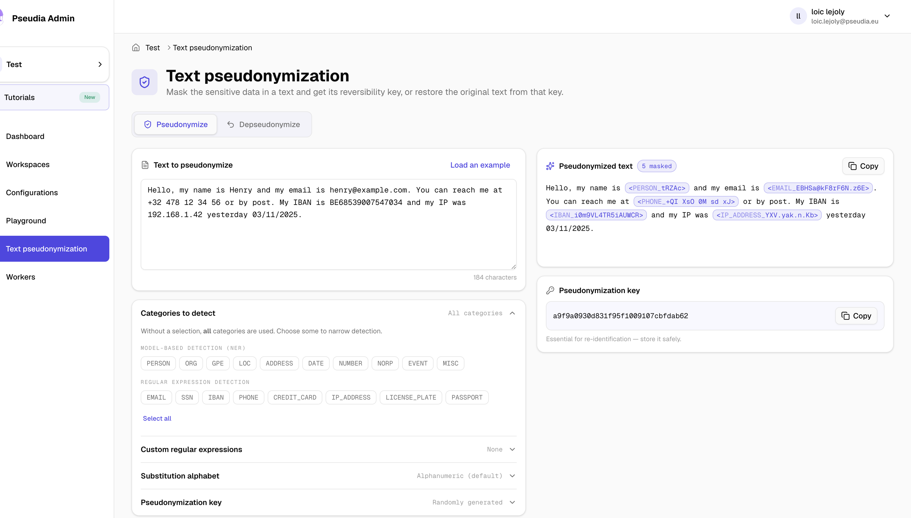Toggle the LOC category chip
911x518 pixels.
pos(245,363)
